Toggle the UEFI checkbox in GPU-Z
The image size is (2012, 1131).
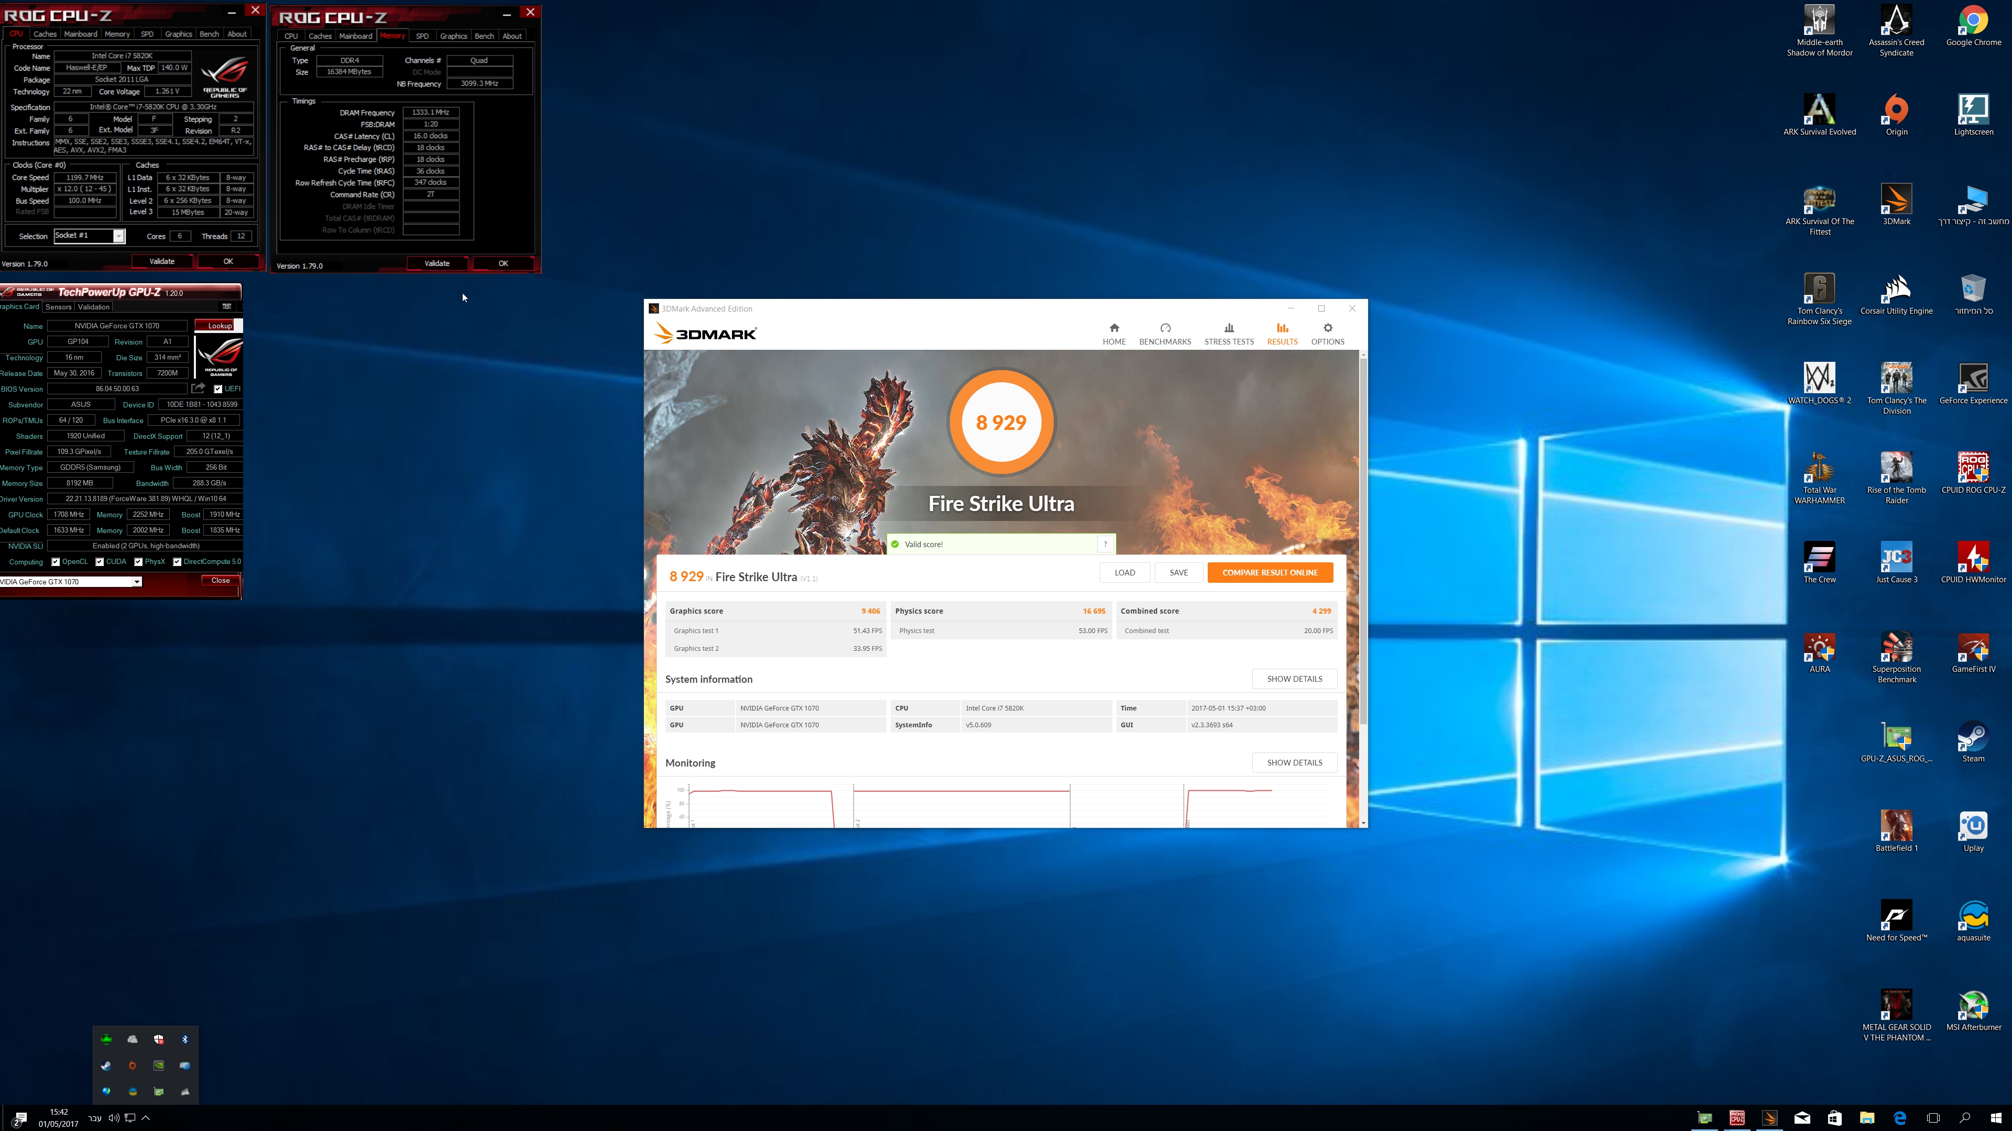click(x=218, y=389)
